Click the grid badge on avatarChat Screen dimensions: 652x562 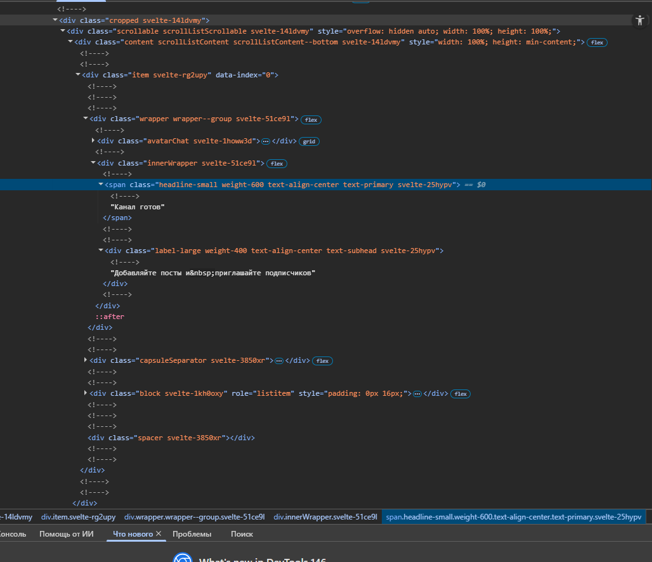click(309, 141)
